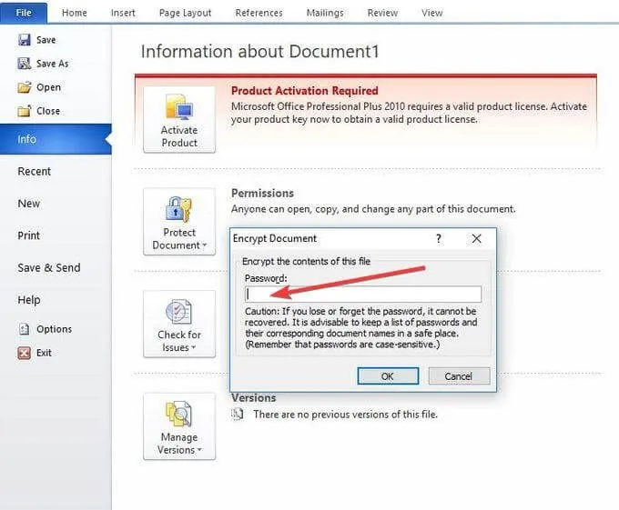Close the Encrypt Document dialog window
This screenshot has height=510, width=619.
pos(476,238)
